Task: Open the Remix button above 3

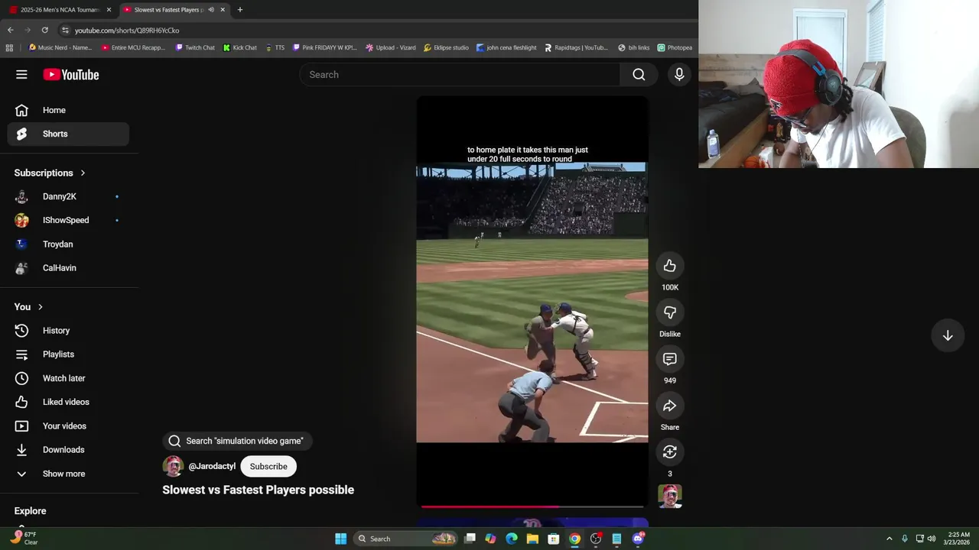Action: tap(669, 452)
